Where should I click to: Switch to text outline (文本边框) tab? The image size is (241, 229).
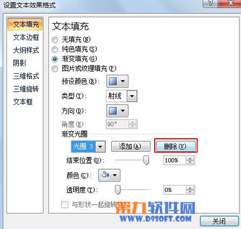(26, 37)
